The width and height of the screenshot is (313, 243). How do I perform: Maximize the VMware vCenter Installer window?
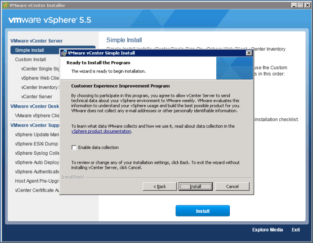[300, 5]
